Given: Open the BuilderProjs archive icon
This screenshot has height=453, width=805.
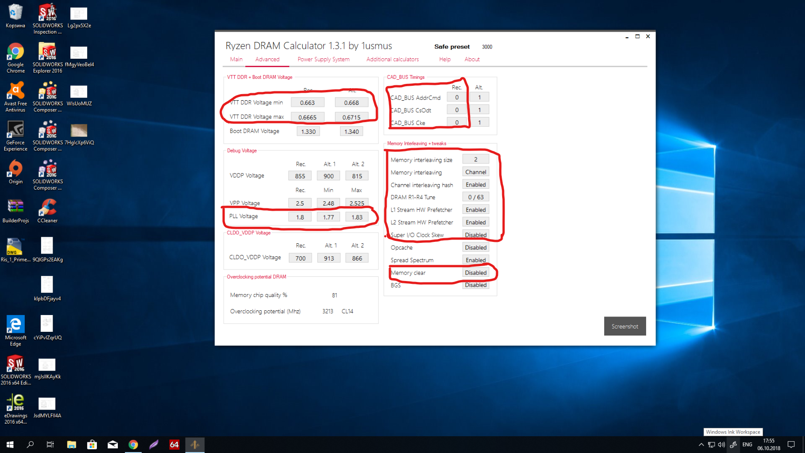Looking at the screenshot, I should [x=15, y=211].
